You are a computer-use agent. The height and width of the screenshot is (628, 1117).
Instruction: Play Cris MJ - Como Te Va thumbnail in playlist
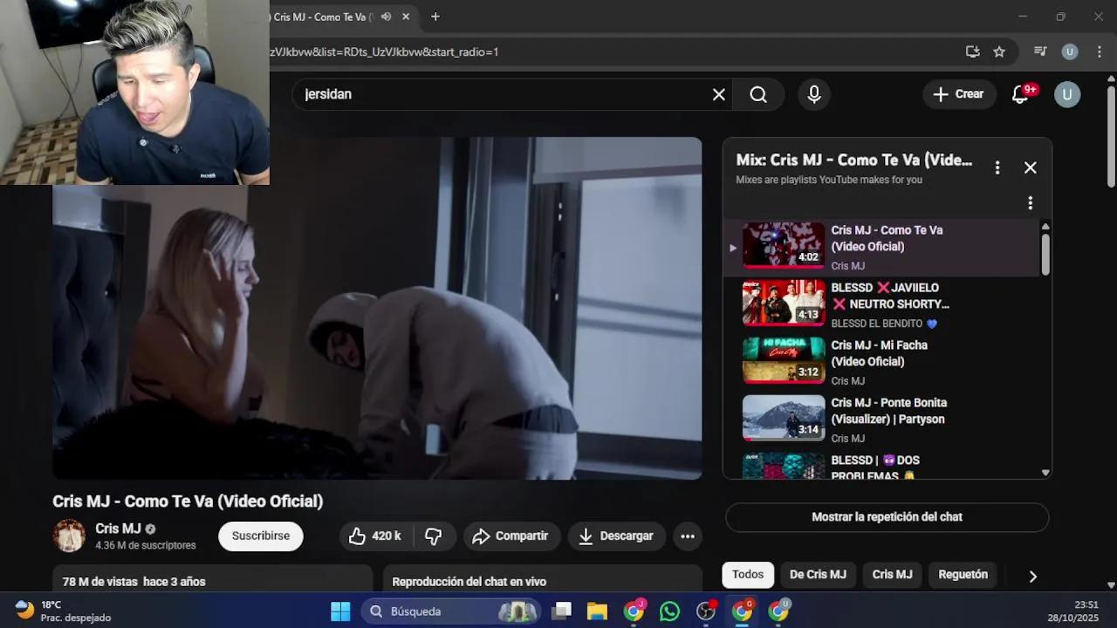[784, 244]
